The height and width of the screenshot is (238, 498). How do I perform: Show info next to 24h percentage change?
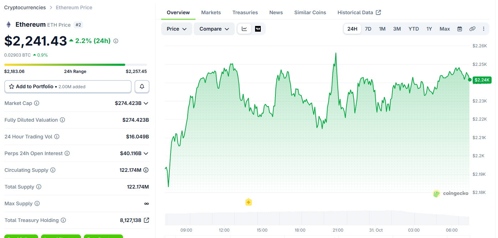click(116, 41)
